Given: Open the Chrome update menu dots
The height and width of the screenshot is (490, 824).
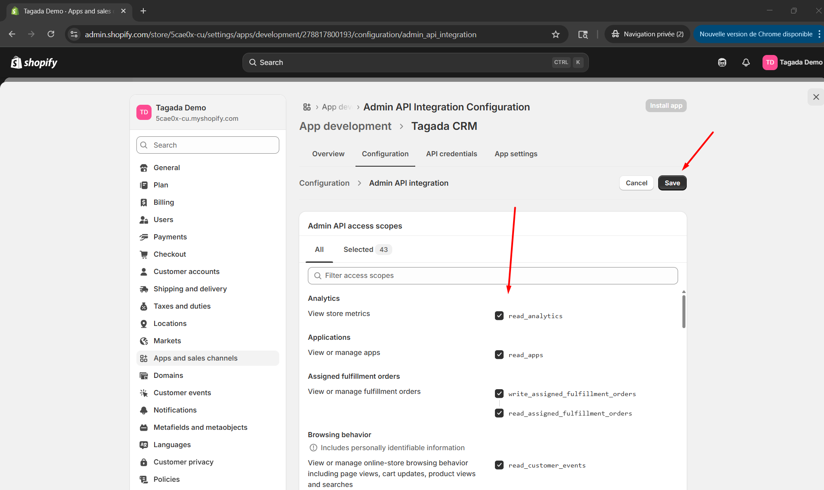Looking at the screenshot, I should pyautogui.click(x=819, y=34).
